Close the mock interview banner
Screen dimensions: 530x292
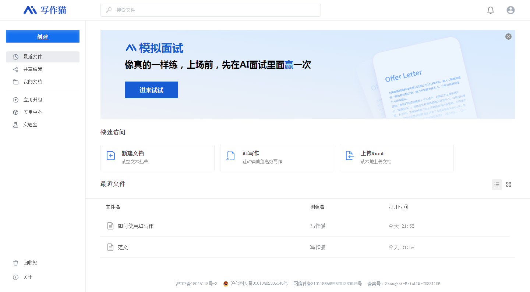click(508, 37)
